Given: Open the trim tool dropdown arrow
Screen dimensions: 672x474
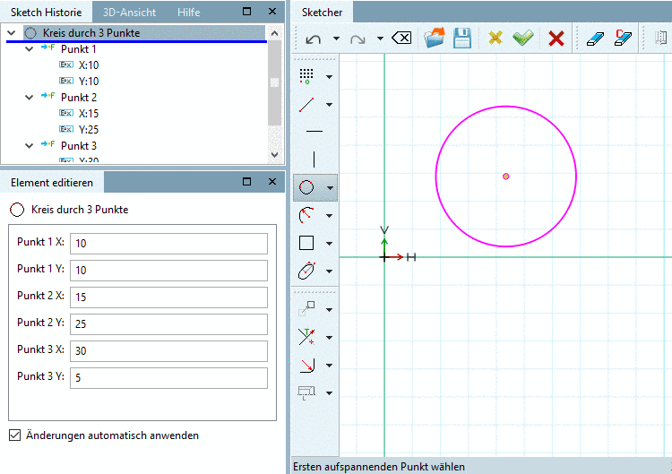Looking at the screenshot, I should point(329,338).
